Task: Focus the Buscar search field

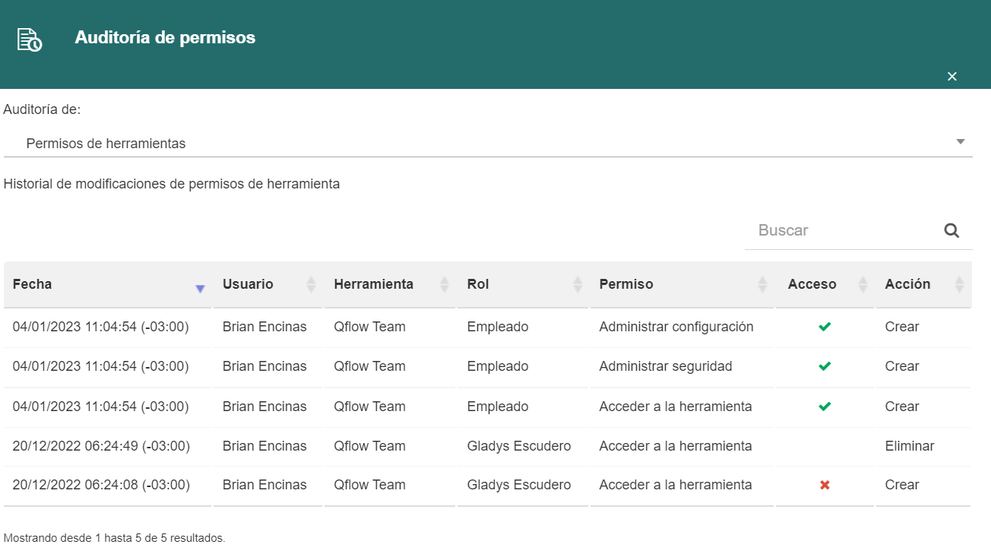Action: coord(844,230)
